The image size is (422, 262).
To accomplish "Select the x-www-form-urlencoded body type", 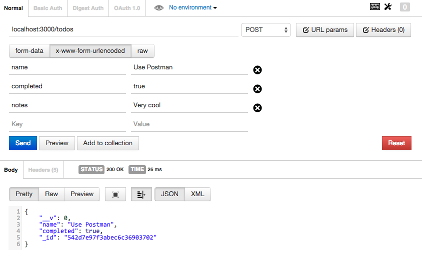I will (x=90, y=51).
